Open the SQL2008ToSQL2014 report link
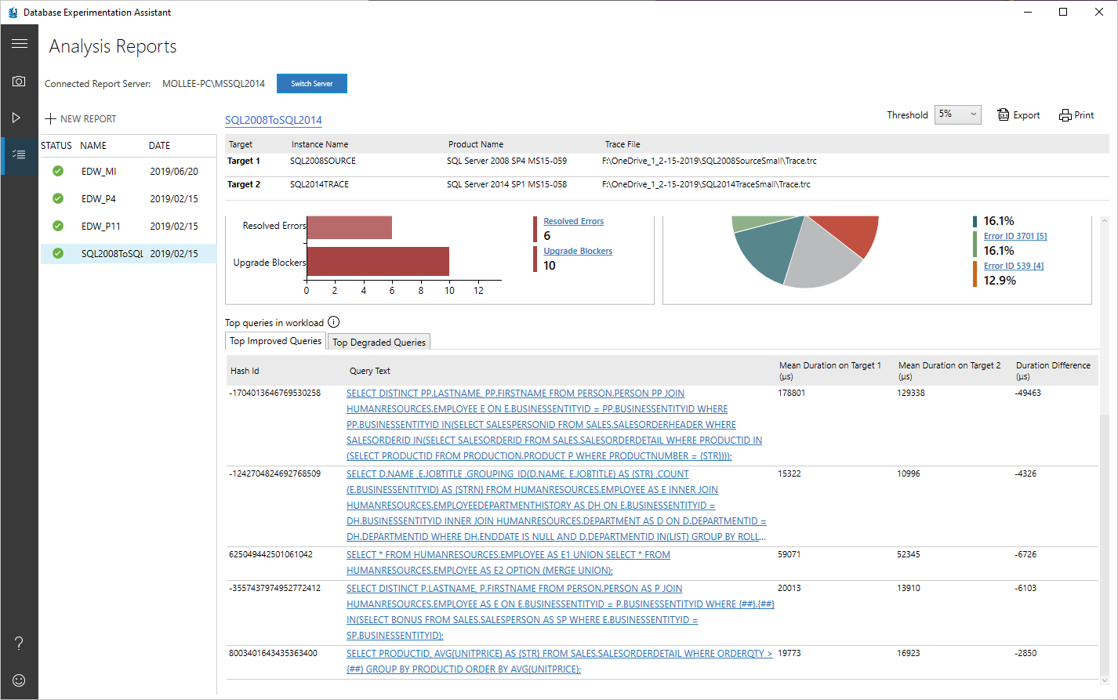The width and height of the screenshot is (1118, 700). (x=274, y=120)
